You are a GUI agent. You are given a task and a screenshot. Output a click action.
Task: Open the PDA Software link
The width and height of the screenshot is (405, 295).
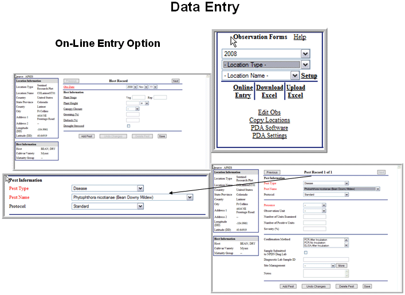tap(269, 128)
